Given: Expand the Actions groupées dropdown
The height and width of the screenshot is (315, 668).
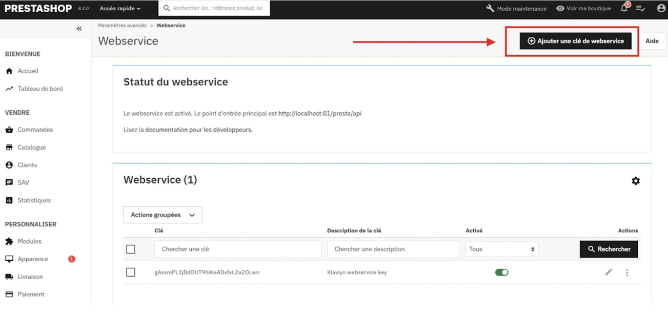Looking at the screenshot, I should [x=163, y=215].
